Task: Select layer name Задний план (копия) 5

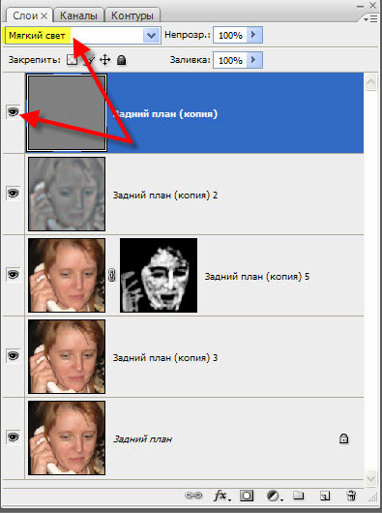Action: tap(257, 277)
